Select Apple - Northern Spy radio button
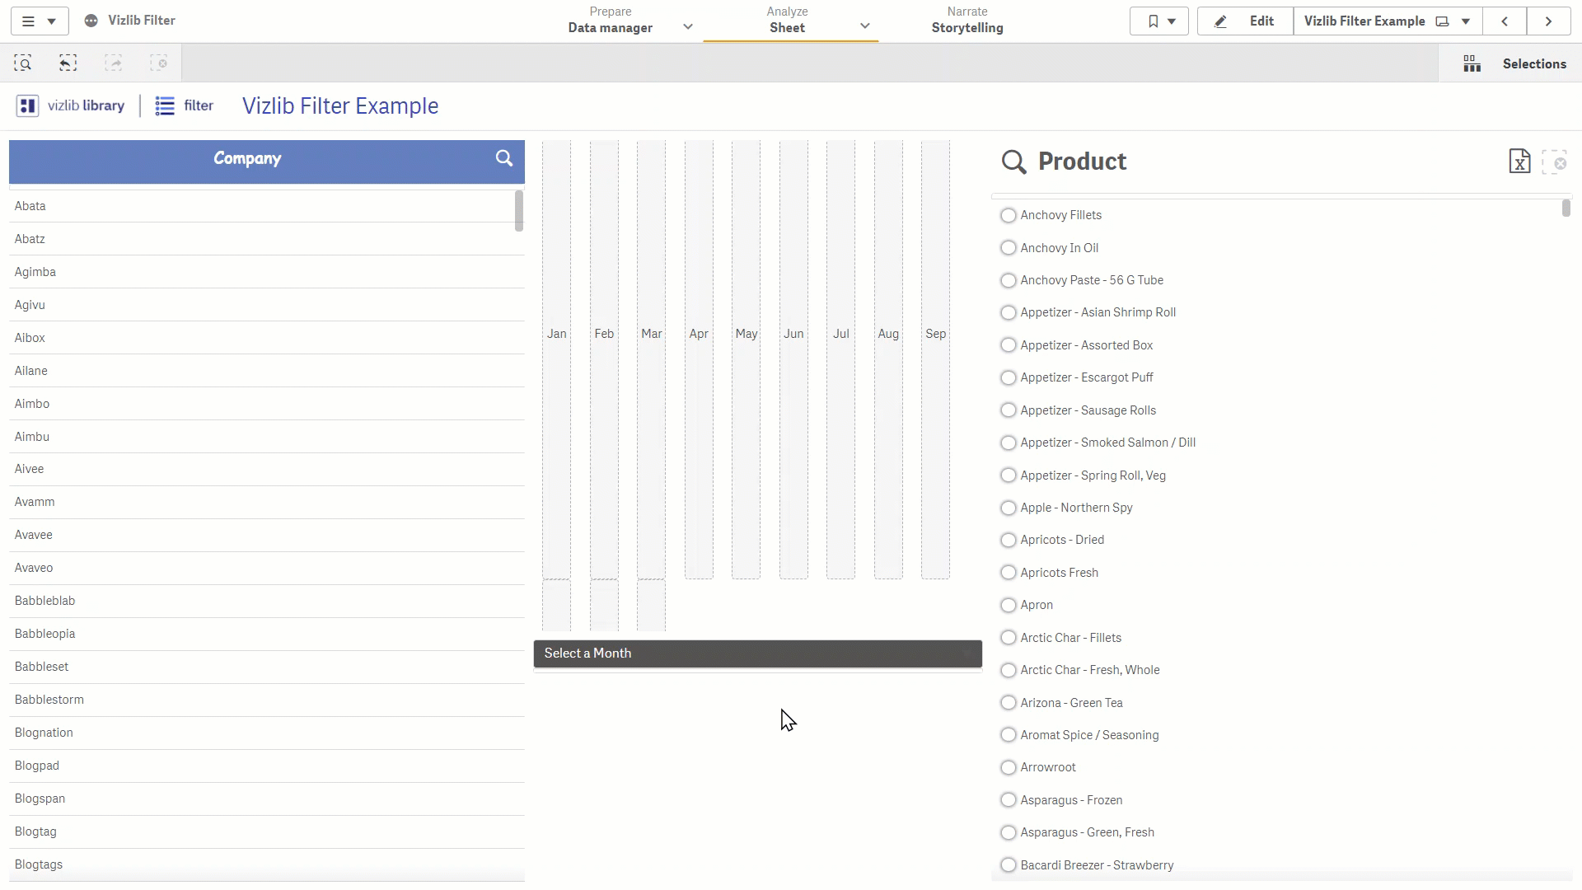The image size is (1582, 890). click(1008, 508)
